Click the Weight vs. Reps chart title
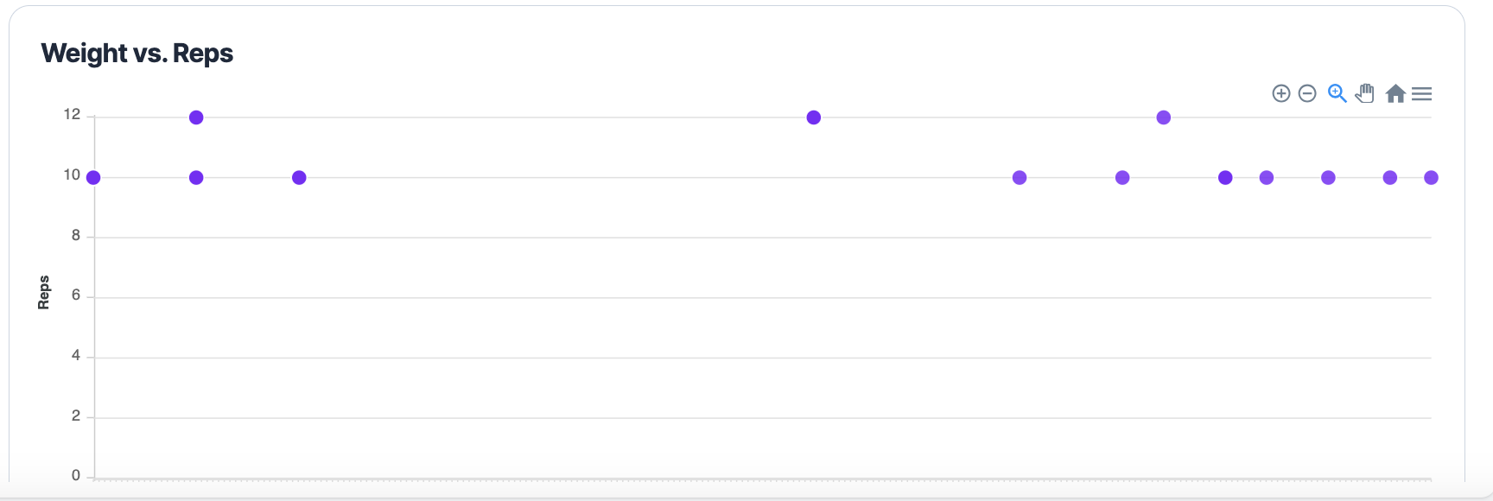 [x=137, y=54]
